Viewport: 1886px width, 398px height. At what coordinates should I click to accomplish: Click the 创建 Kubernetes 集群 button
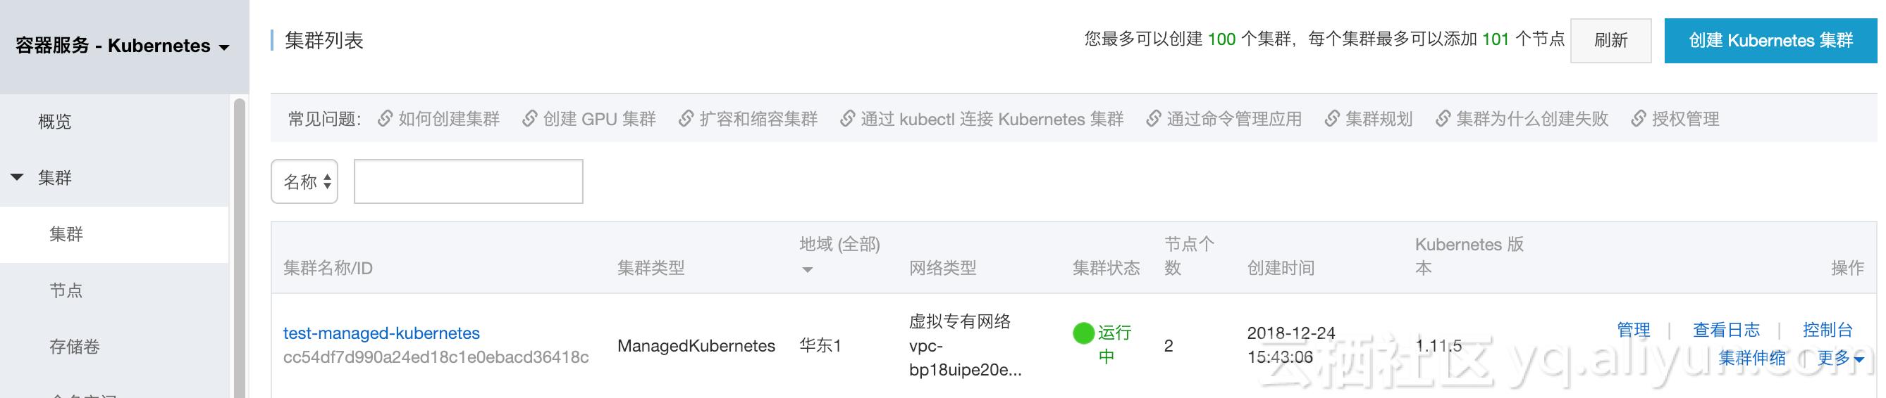1770,41
